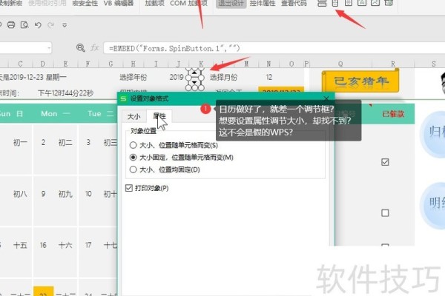This screenshot has height=296, width=445.
Task: Select the label control icon with letter A
Action: [362, 3]
